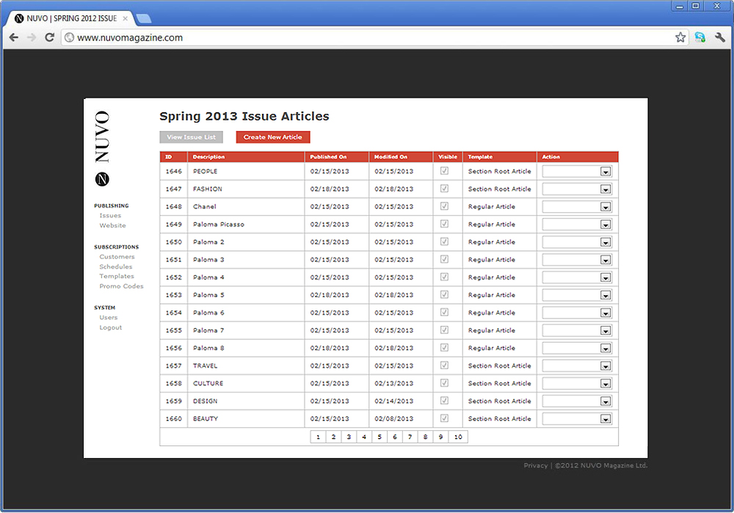The height and width of the screenshot is (513, 734).
Task: Go to page 10 of articles
Action: point(458,437)
